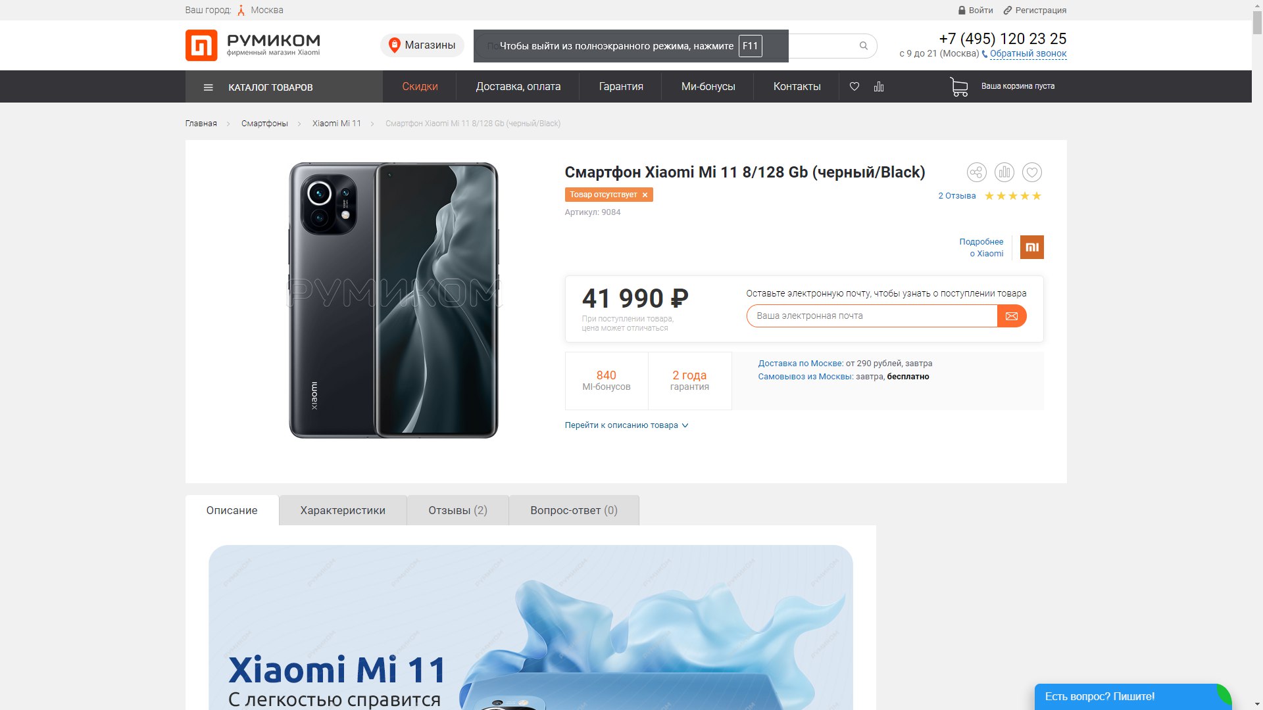Focus the 'Ваша электронная почта' field
Viewport: 1263px width, 710px height.
[872, 316]
